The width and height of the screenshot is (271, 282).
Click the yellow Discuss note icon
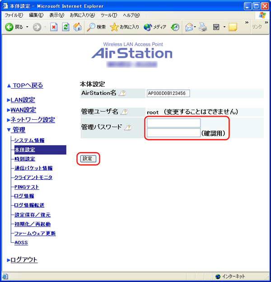point(233,27)
